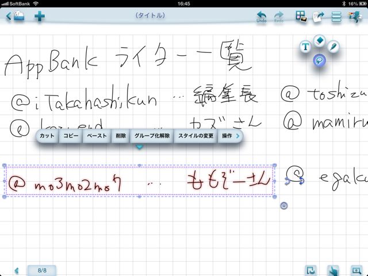
Task: Choose Change Style (スタイルの変更)
Action: [195, 136]
